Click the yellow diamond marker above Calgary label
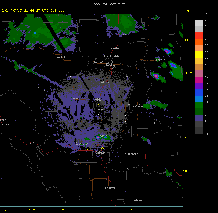 click(x=102, y=149)
